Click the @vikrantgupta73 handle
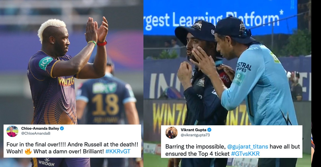 tap(195, 135)
